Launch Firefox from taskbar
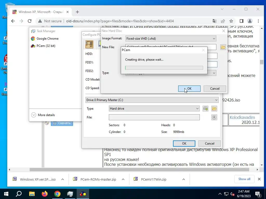This screenshot has height=199, width=266. pyautogui.click(x=45, y=194)
